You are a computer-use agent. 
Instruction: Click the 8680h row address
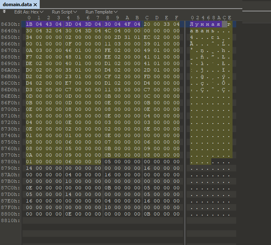pyautogui.click(x=11, y=57)
